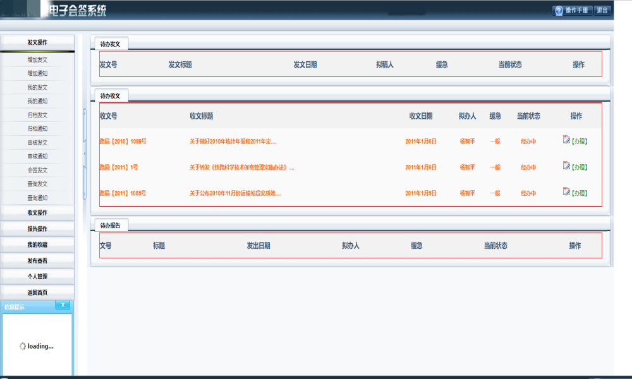Expand the 报告操作 menu section
The height and width of the screenshot is (379, 632).
[x=37, y=229]
